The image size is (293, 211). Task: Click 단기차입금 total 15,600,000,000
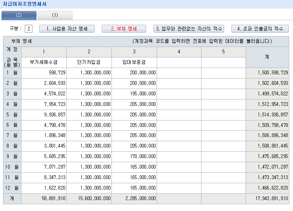[x=89, y=199]
